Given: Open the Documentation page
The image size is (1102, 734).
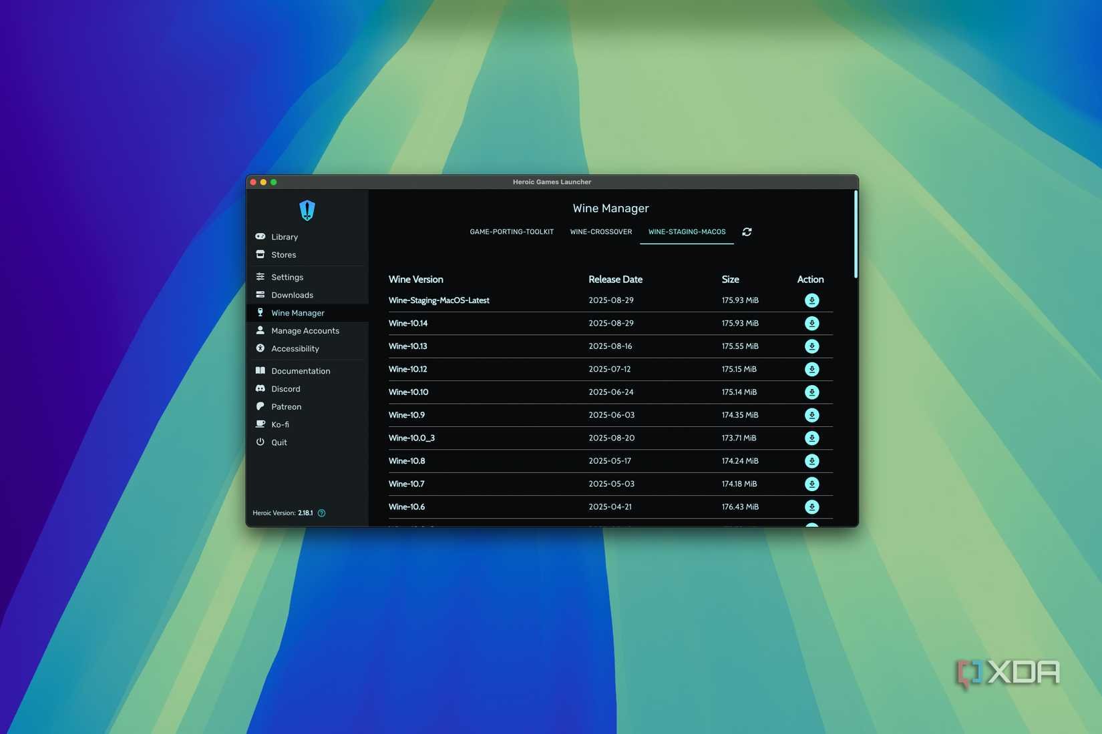Looking at the screenshot, I should pos(300,370).
